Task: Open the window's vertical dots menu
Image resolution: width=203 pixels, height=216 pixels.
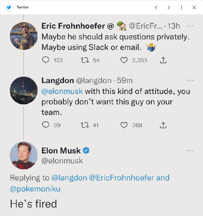Action: (181, 7)
